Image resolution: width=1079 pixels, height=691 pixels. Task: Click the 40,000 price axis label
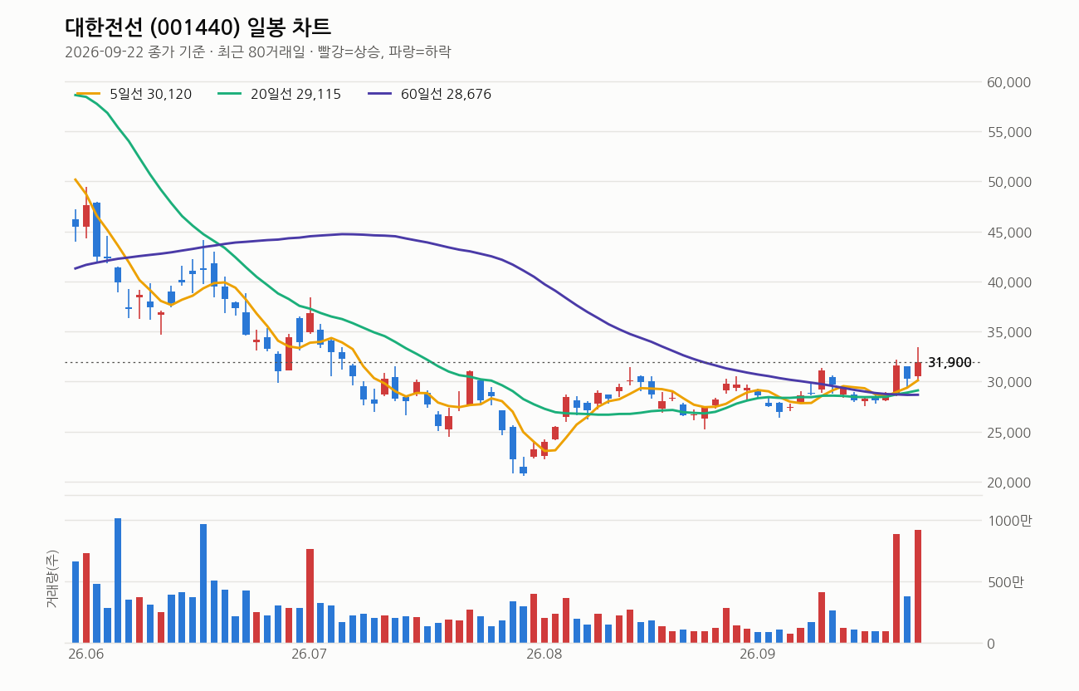(1008, 282)
